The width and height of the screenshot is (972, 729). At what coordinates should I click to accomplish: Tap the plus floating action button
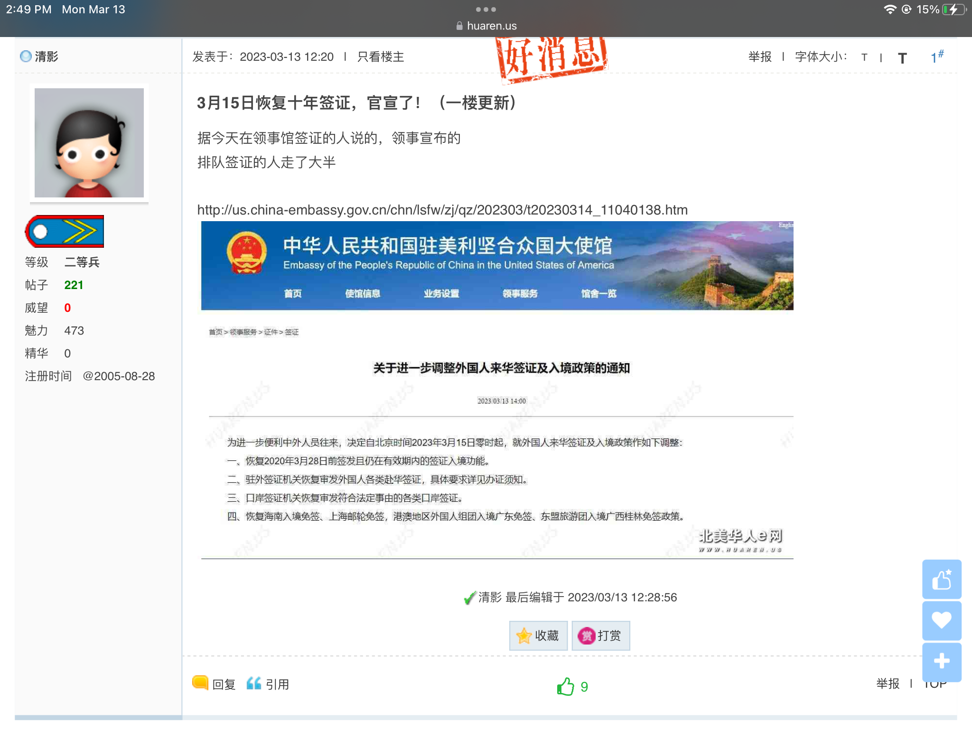[x=942, y=661]
